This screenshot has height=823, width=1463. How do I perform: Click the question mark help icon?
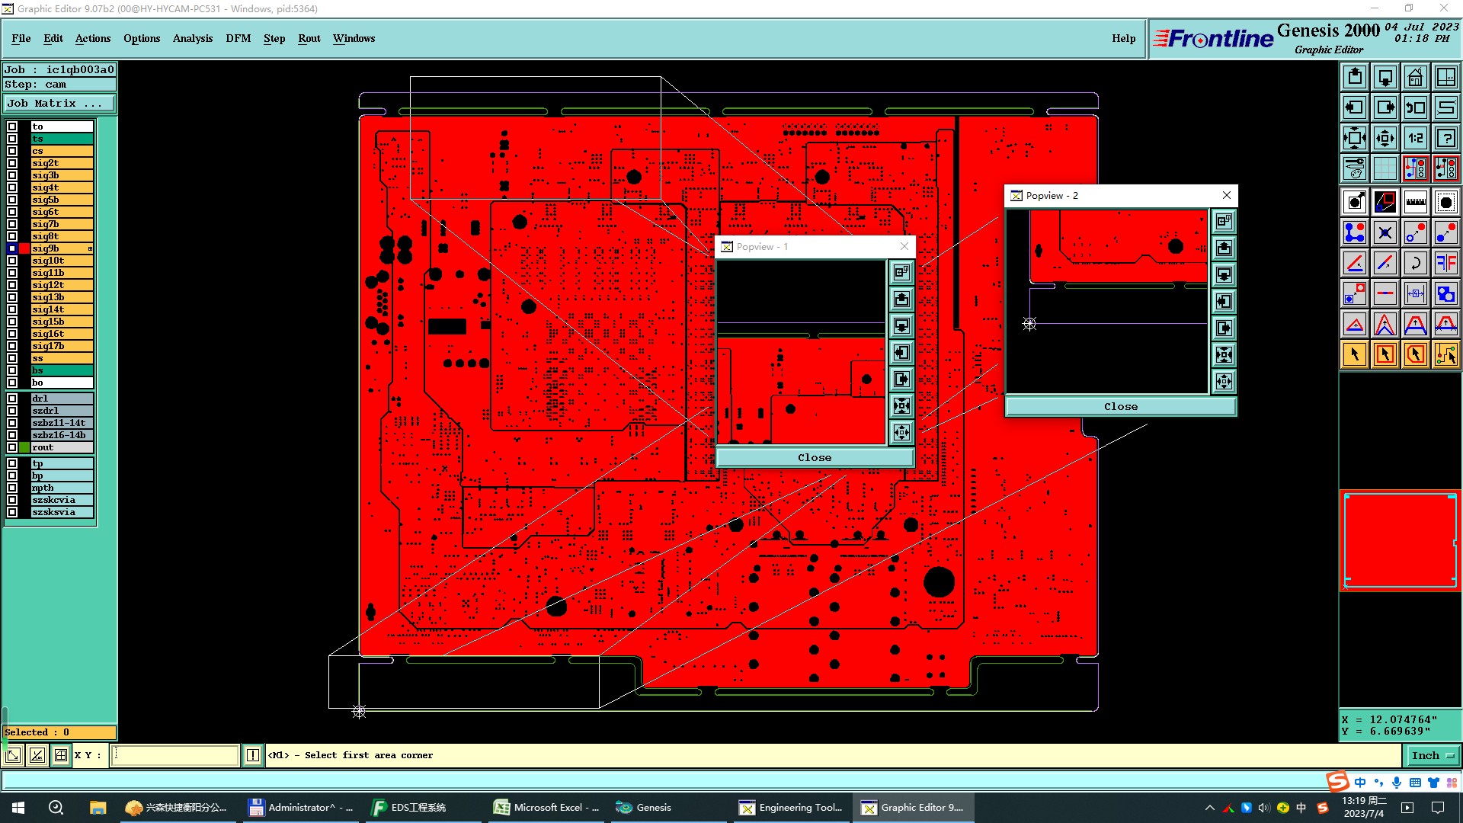click(x=1445, y=138)
